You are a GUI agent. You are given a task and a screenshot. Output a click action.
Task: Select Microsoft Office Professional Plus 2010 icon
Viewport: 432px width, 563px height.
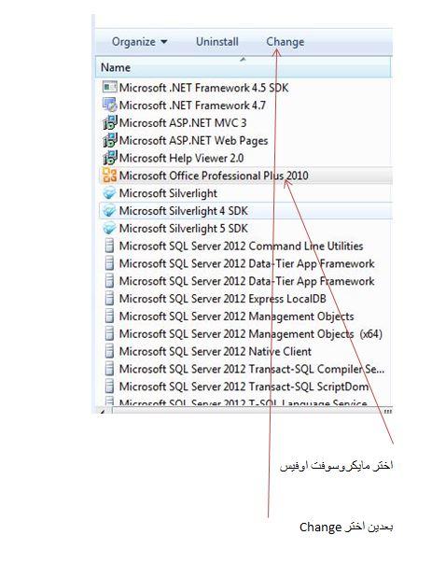pos(109,176)
